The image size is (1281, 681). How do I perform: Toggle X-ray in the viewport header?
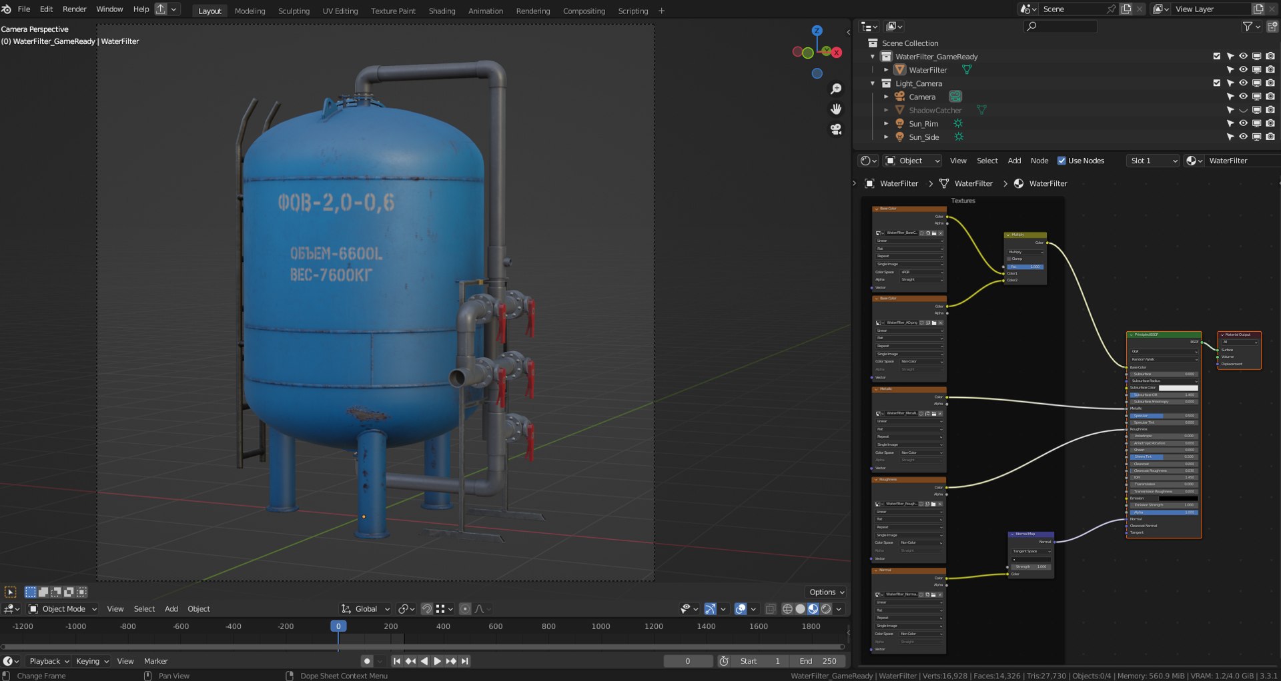tap(771, 609)
